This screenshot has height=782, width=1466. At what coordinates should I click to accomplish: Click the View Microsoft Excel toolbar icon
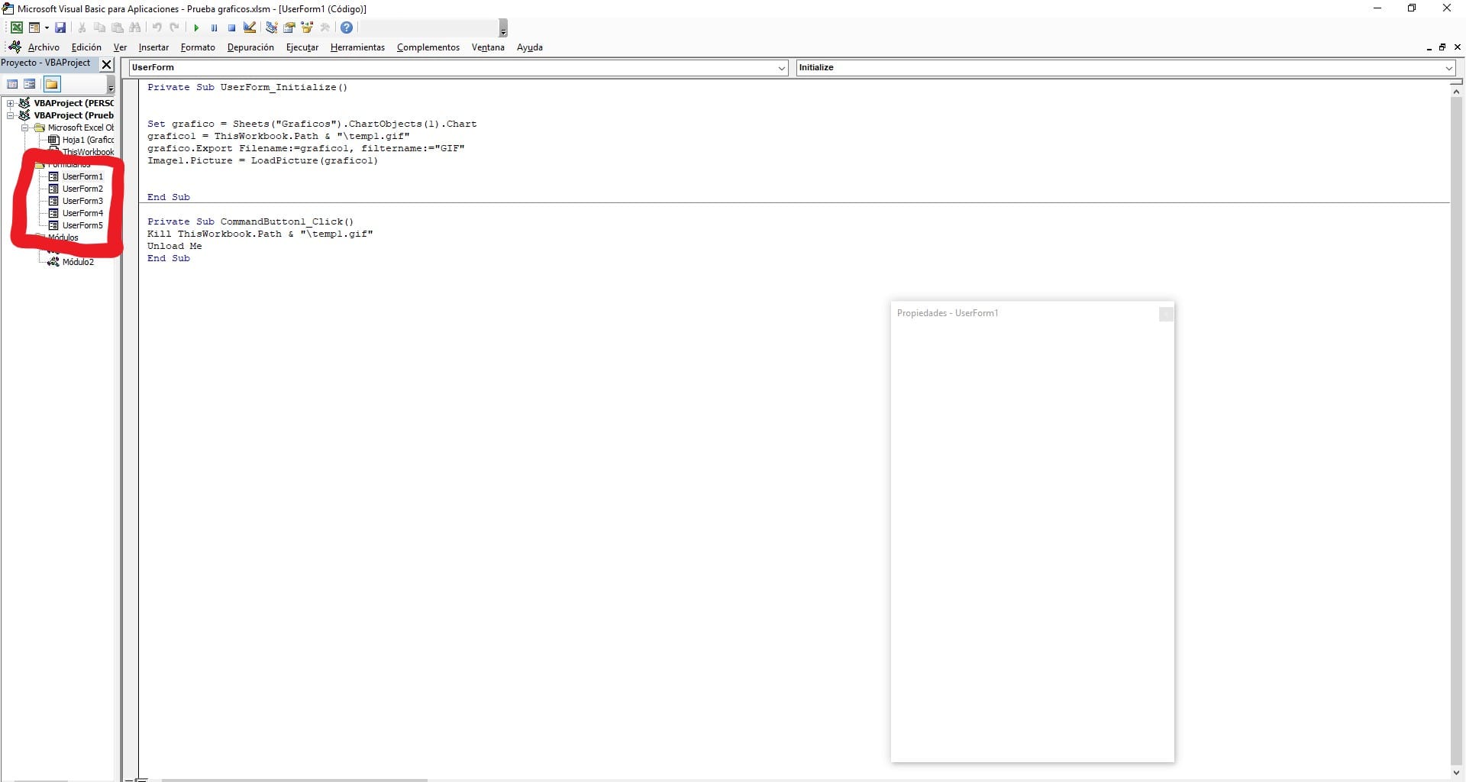(16, 27)
